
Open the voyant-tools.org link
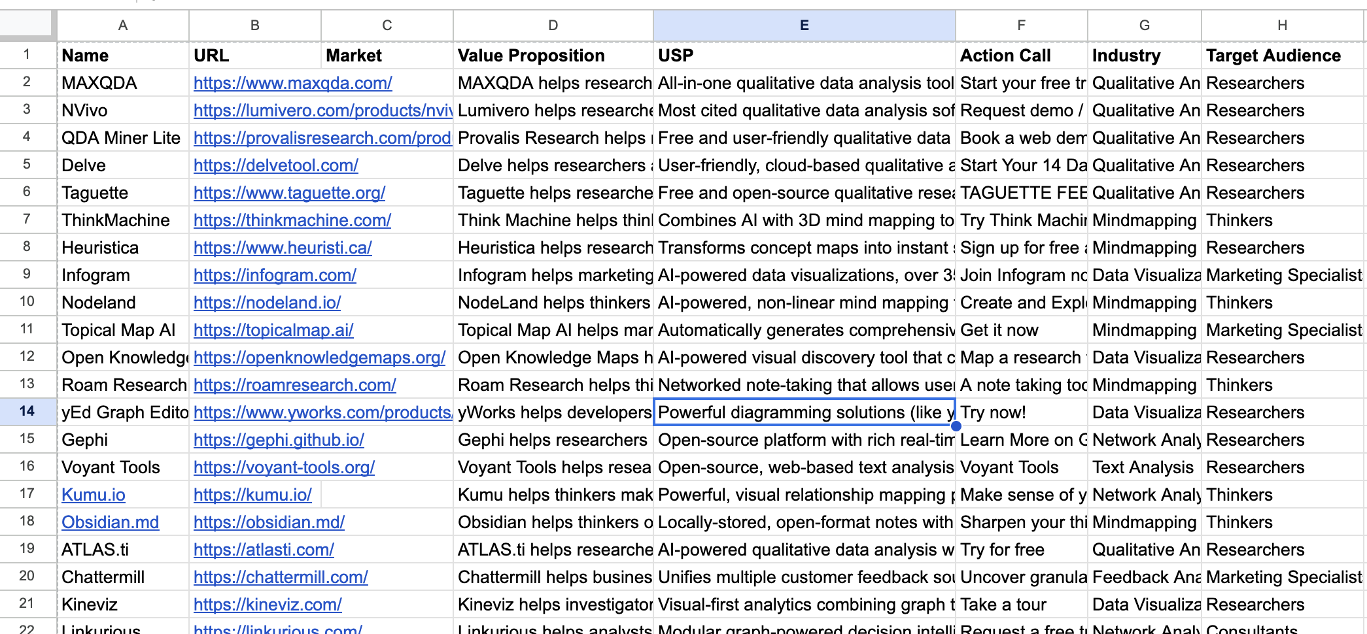pos(285,467)
